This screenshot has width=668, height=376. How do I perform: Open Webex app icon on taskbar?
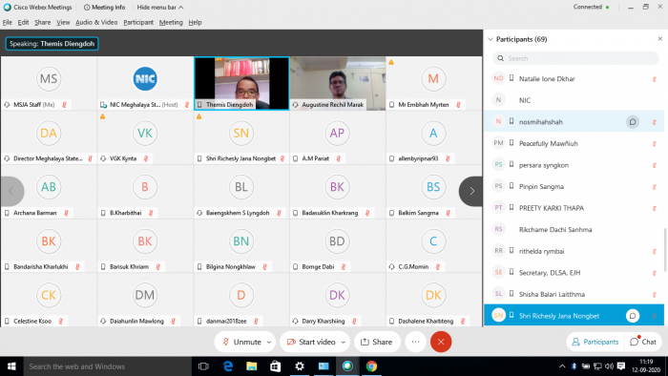tap(347, 366)
